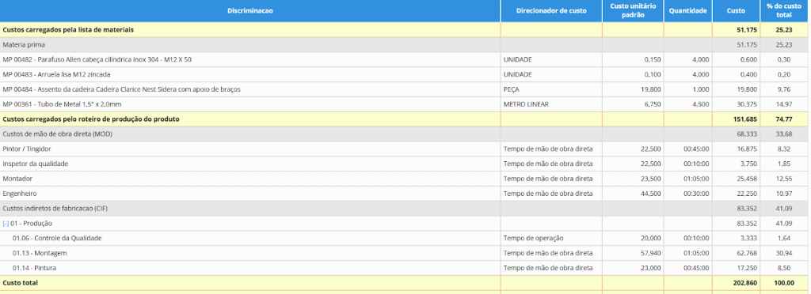Select the 01.06 - Controle da Qualidade row
Screen dimensions: 811x294
[x=404, y=239]
